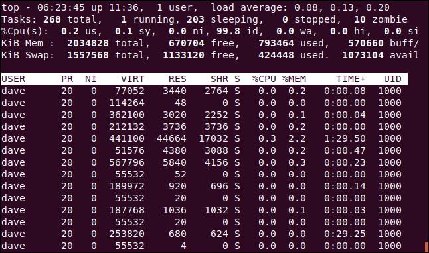Click the %CPU value 0.3
Screen dimensions: 429x253
point(267,138)
